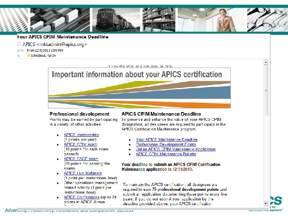
Task: Open Professional Development Points link
Action: 166,144
